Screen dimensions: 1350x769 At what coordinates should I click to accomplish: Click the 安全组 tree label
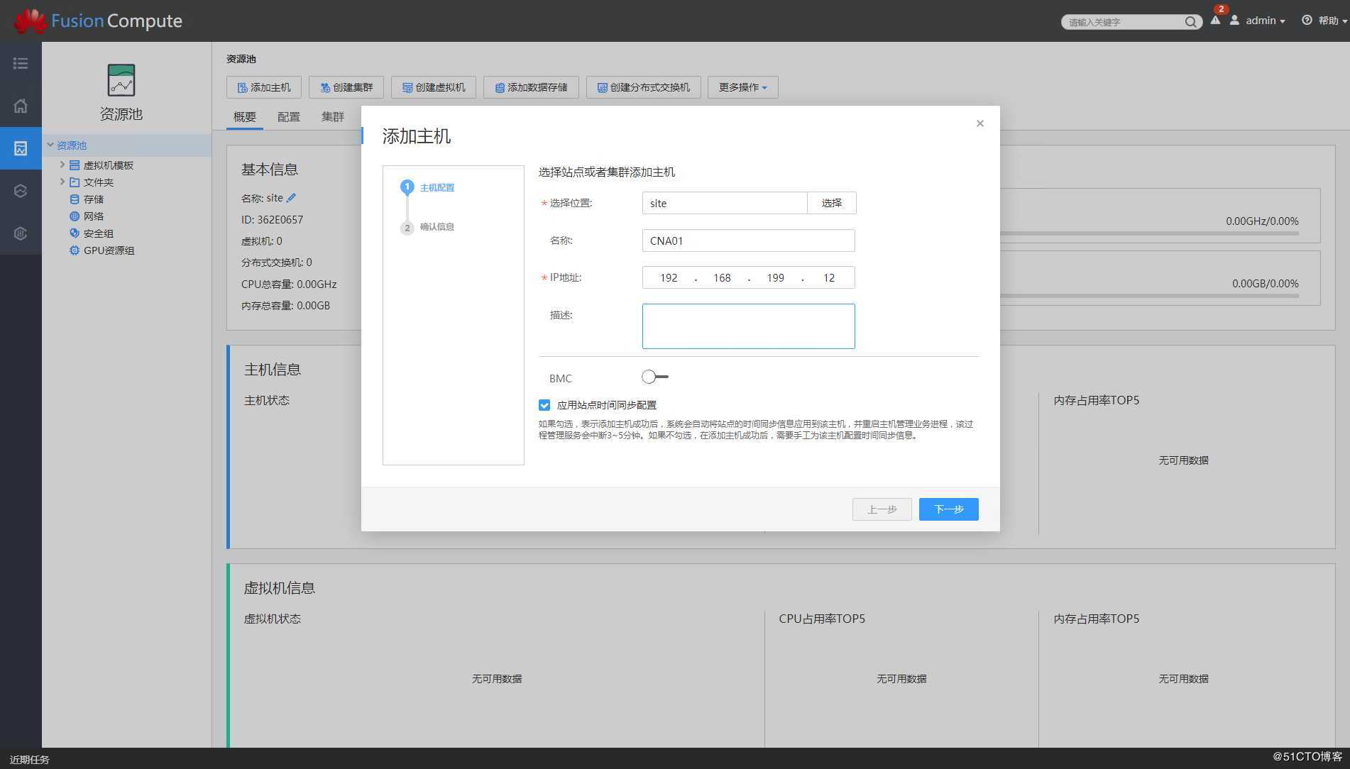click(99, 233)
